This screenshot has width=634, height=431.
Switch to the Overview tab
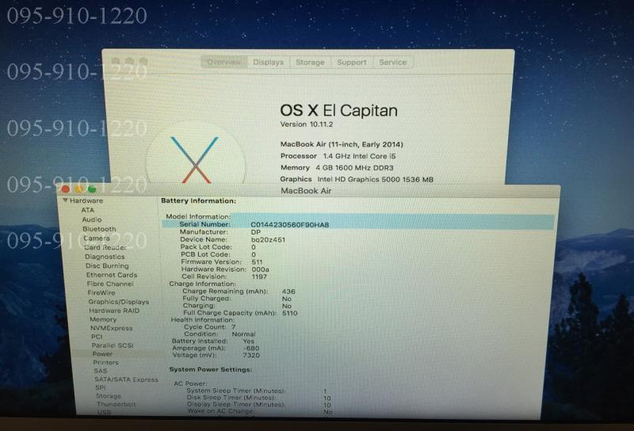[x=224, y=63]
